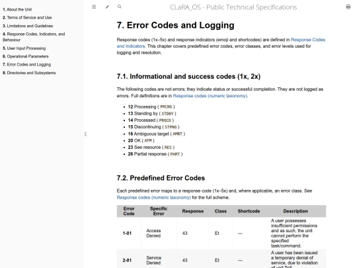Toggle the sidebar with the hamburger icon
The width and height of the screenshot is (357, 268).
coord(94,7)
